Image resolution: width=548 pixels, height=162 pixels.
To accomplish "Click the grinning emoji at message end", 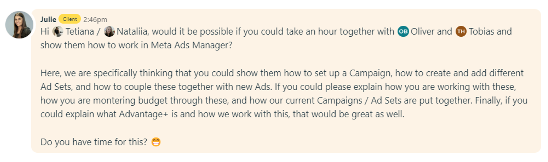I will (x=156, y=142).
